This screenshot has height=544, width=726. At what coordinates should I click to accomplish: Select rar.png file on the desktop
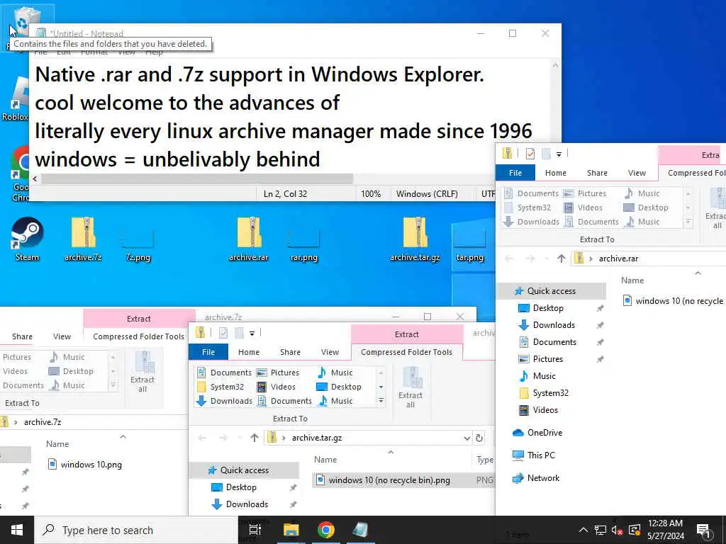(x=303, y=244)
